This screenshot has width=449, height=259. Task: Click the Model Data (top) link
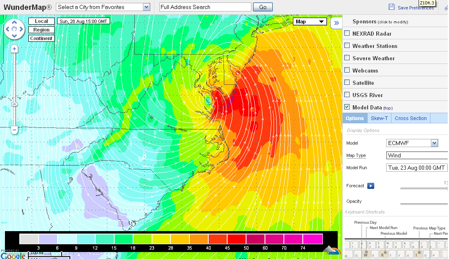coord(388,108)
